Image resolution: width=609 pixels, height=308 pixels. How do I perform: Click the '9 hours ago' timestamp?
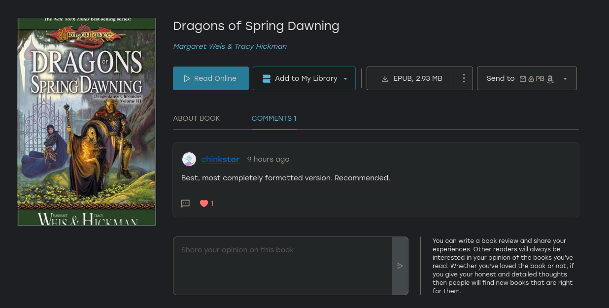point(268,159)
